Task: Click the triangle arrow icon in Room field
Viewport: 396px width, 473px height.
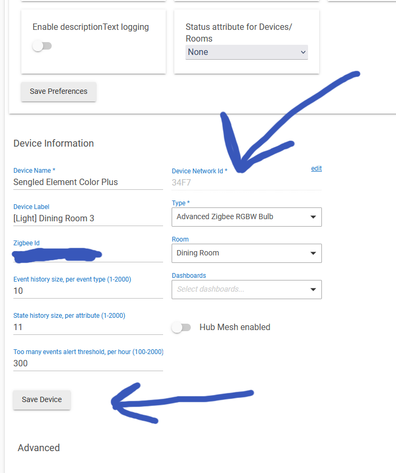Action: tap(312, 253)
